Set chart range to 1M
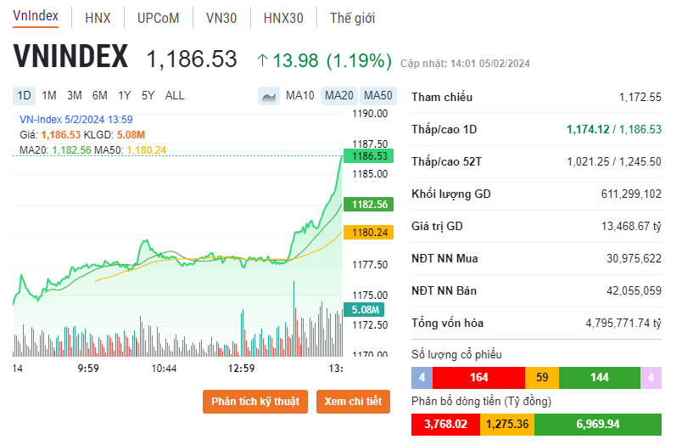 point(49,95)
